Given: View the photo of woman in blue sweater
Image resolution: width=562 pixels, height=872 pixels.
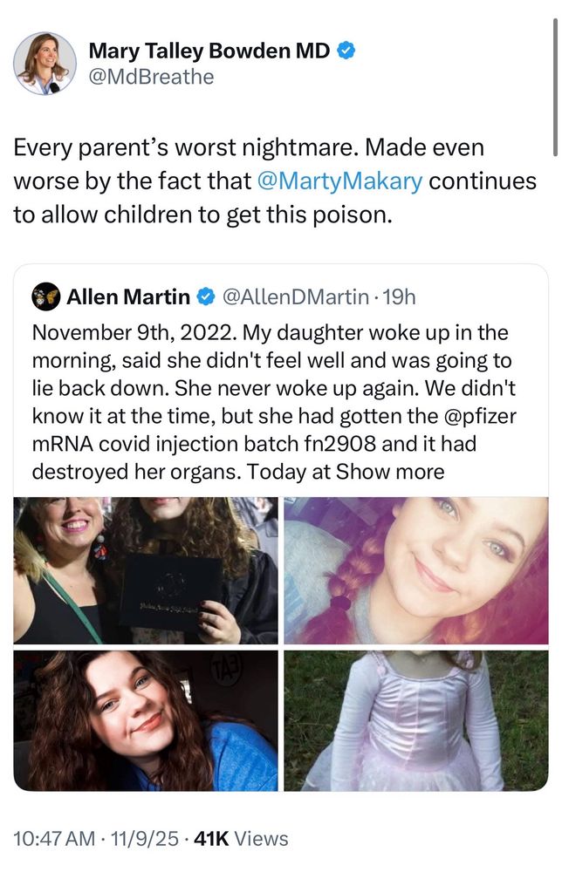Looking at the screenshot, I should (146, 720).
